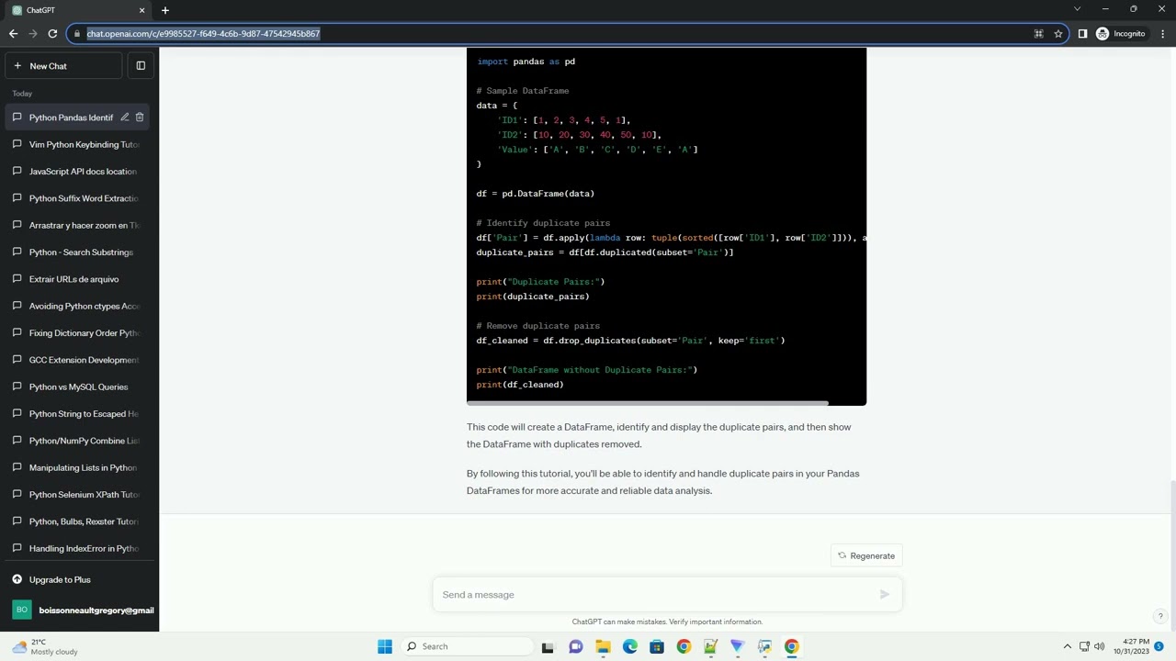This screenshot has height=661, width=1176.
Task: Go back in browser history
Action: pos(13,34)
